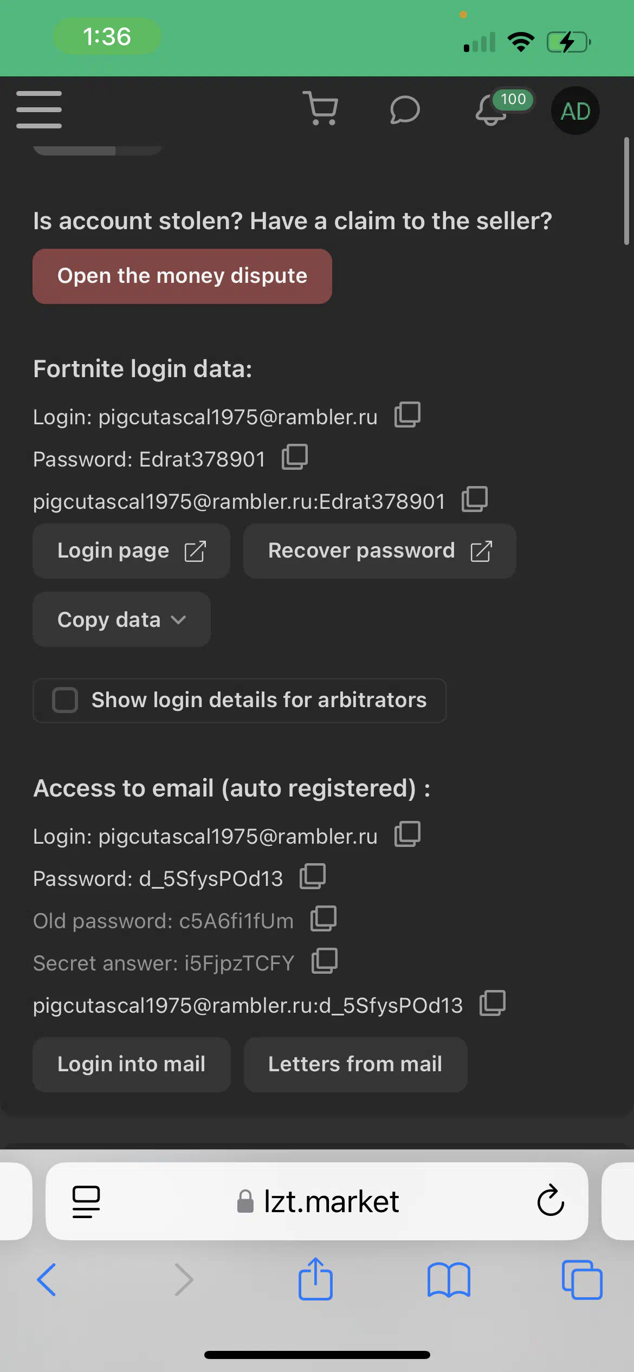Reload the page in Safari

(x=551, y=1201)
